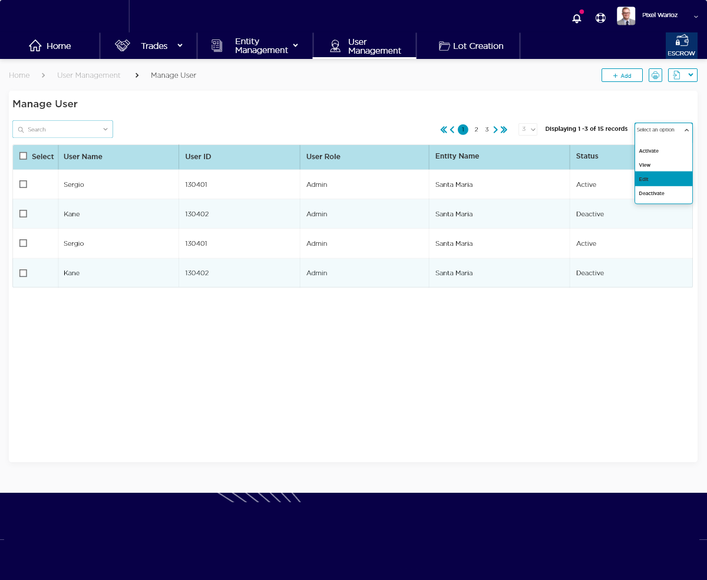Open the notifications bell icon

pyautogui.click(x=577, y=18)
